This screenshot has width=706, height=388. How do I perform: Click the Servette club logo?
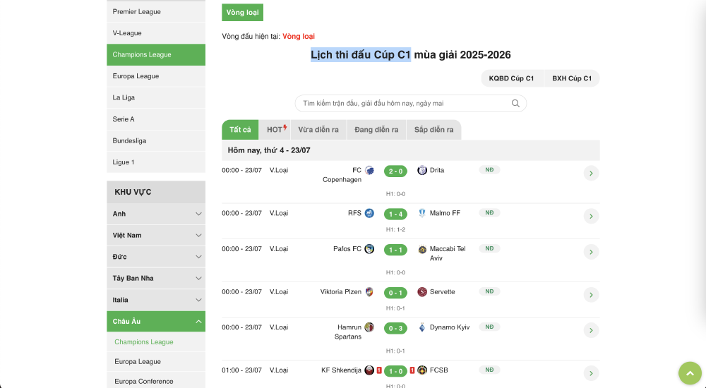coord(422,292)
